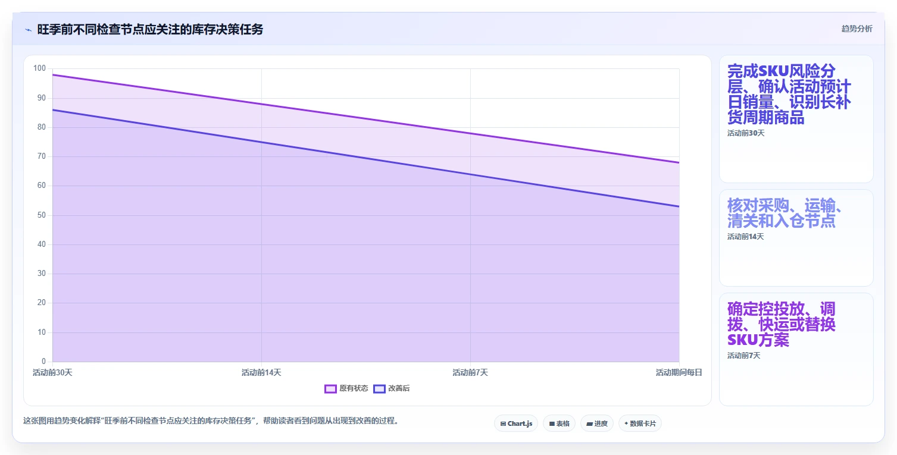Select the 进度 tag chip
The width and height of the screenshot is (897, 455).
point(597,423)
